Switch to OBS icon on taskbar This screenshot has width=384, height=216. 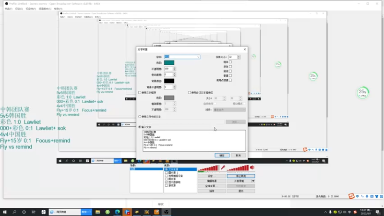(166, 212)
